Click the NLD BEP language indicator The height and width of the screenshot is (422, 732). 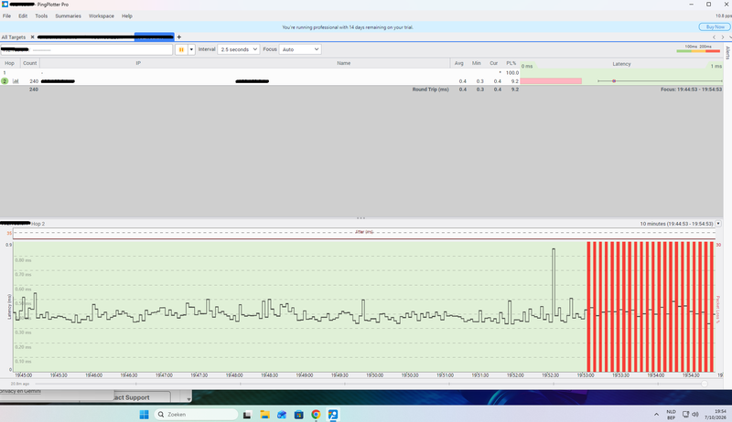671,415
